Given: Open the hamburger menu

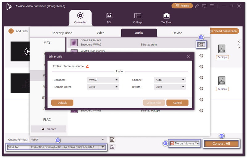Looking at the screenshot, I should [x=212, y=6].
